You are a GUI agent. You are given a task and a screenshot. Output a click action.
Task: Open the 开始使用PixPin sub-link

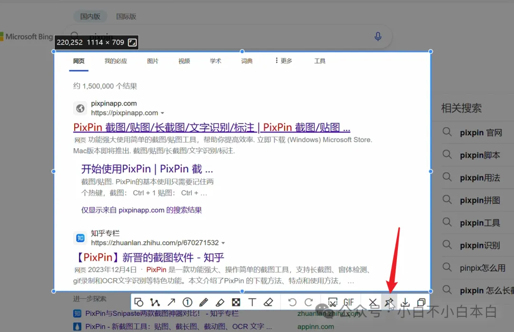[147, 169]
